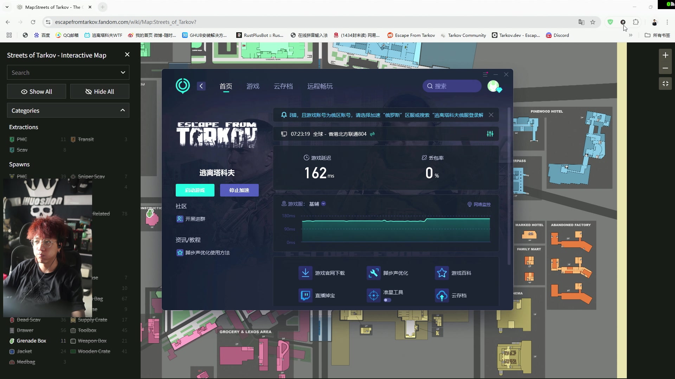Open Tarkov.dev bookmark
Image resolution: width=675 pixels, height=379 pixels.
(516, 35)
